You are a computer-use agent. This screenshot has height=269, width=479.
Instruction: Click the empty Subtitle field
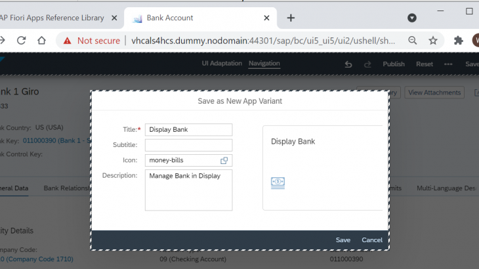(x=188, y=145)
